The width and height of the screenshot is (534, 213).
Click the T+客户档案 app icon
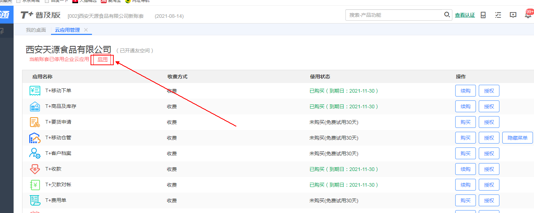[x=35, y=154]
